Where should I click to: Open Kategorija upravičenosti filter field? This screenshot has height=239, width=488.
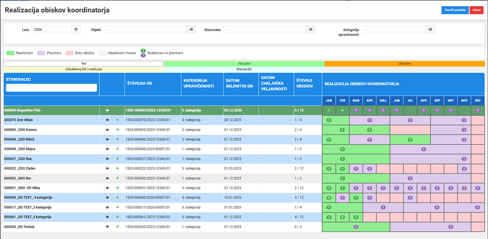point(393,29)
